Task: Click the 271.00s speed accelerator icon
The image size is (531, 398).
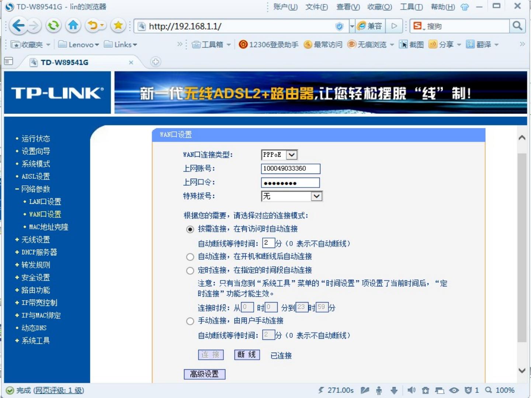Action: pyautogui.click(x=336, y=390)
